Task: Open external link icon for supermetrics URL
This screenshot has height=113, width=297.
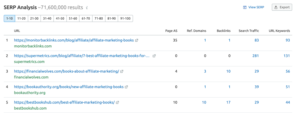Action: 154,56
